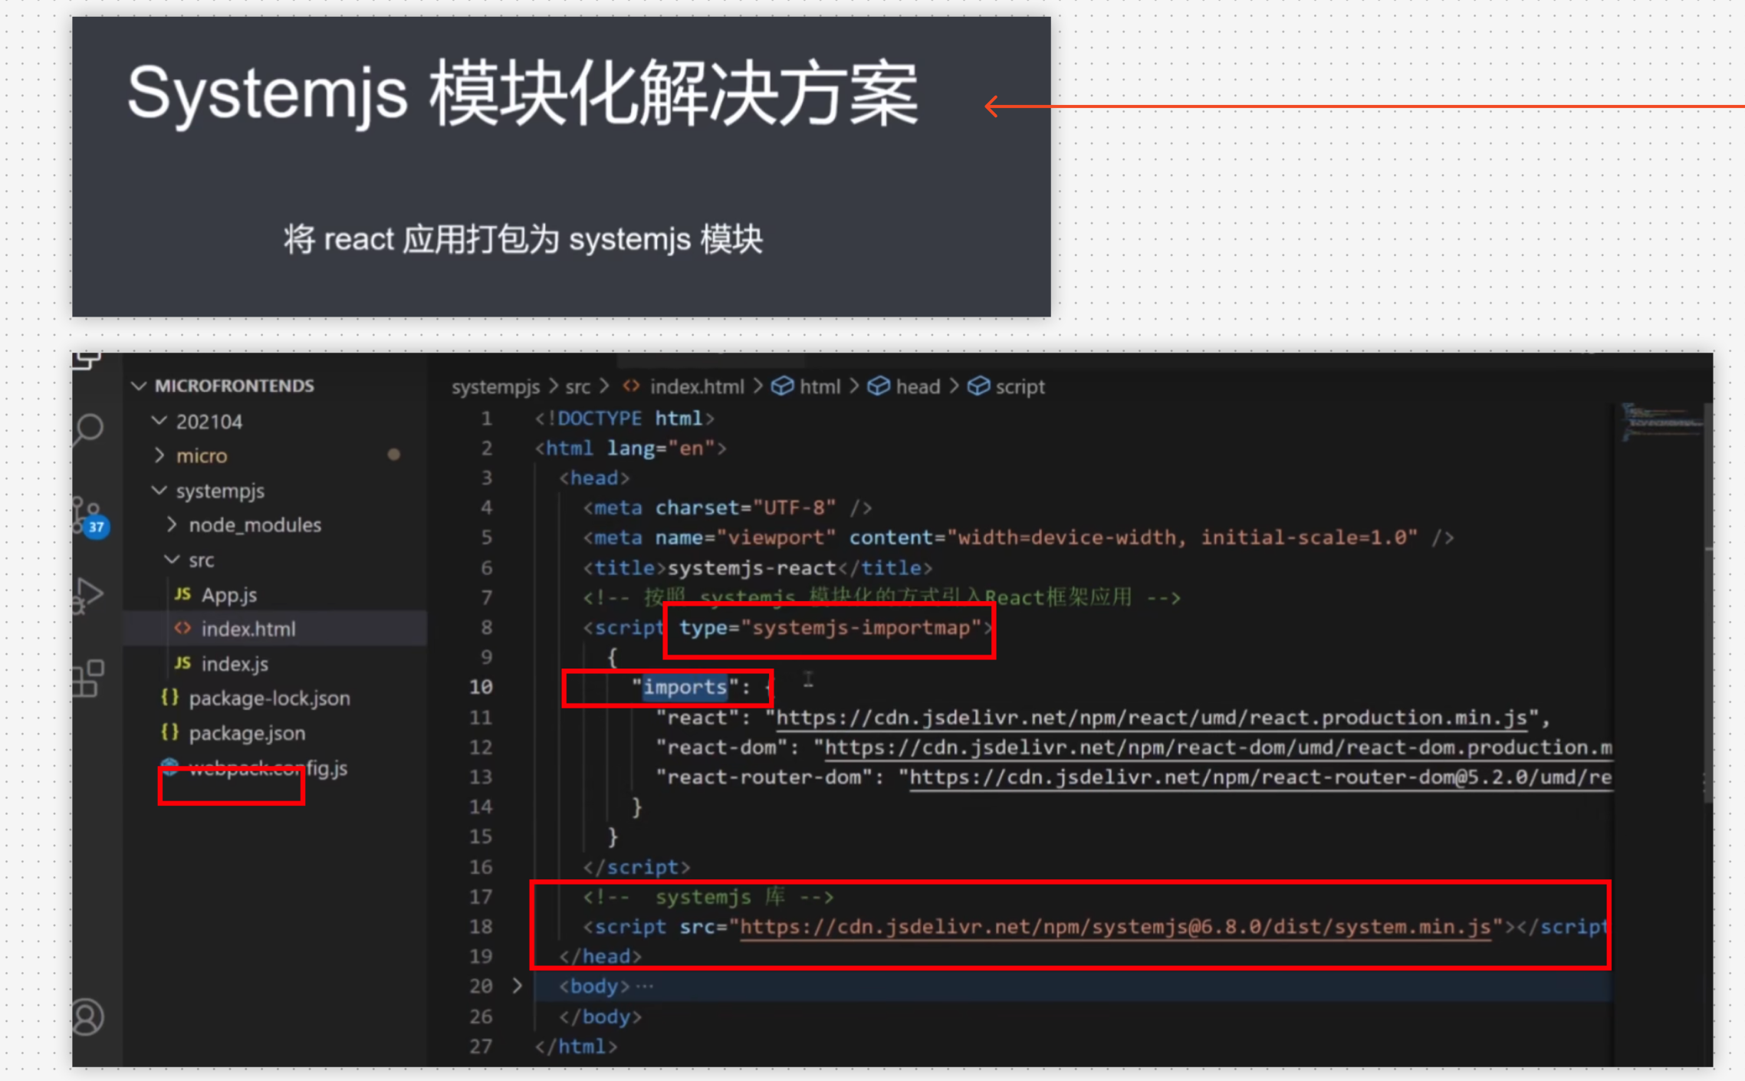Click the JS icon beside App.js
Viewport: 1745px width, 1081px height.
pos(182,594)
